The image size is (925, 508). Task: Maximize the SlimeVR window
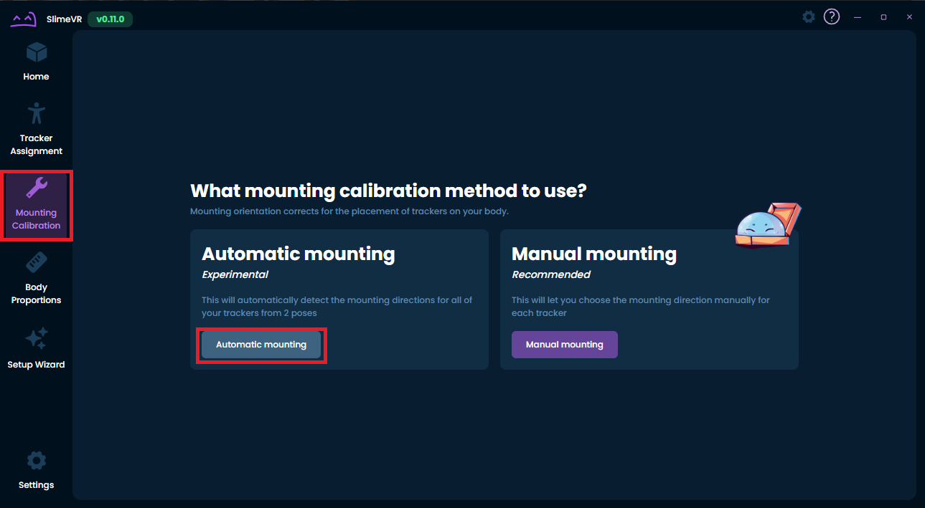[883, 17]
